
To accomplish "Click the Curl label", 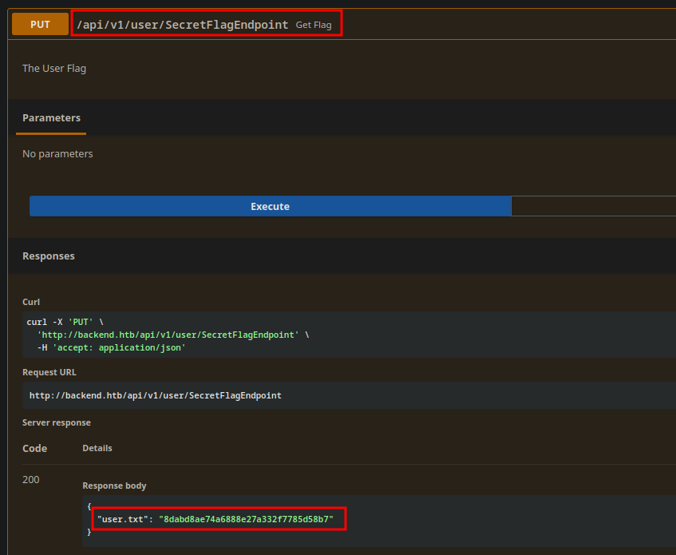I will [31, 302].
